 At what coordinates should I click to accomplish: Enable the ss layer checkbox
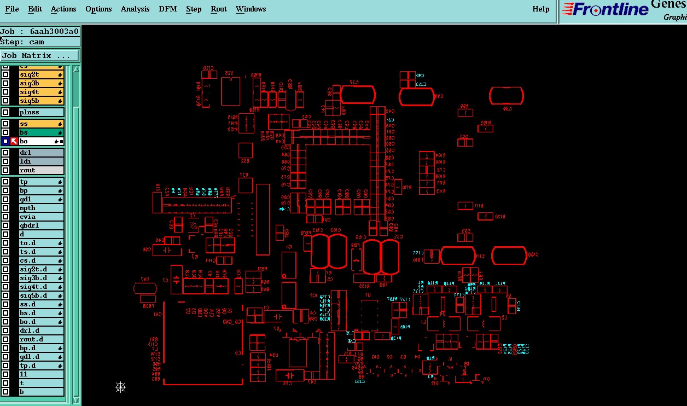coord(5,124)
